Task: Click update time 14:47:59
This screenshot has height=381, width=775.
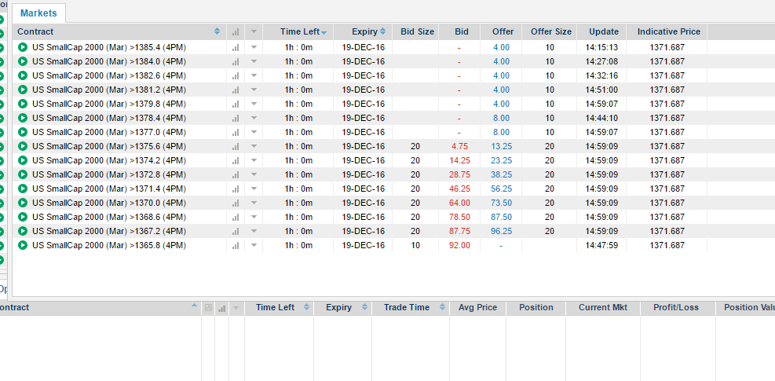Action: 601,245
